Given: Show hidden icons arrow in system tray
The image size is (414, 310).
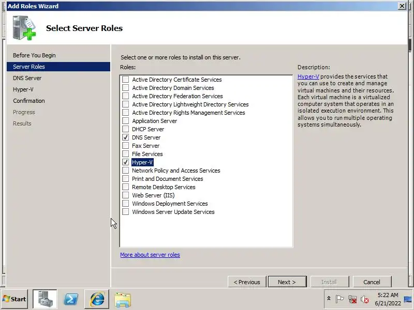Looking at the screenshot, I should (x=329, y=299).
